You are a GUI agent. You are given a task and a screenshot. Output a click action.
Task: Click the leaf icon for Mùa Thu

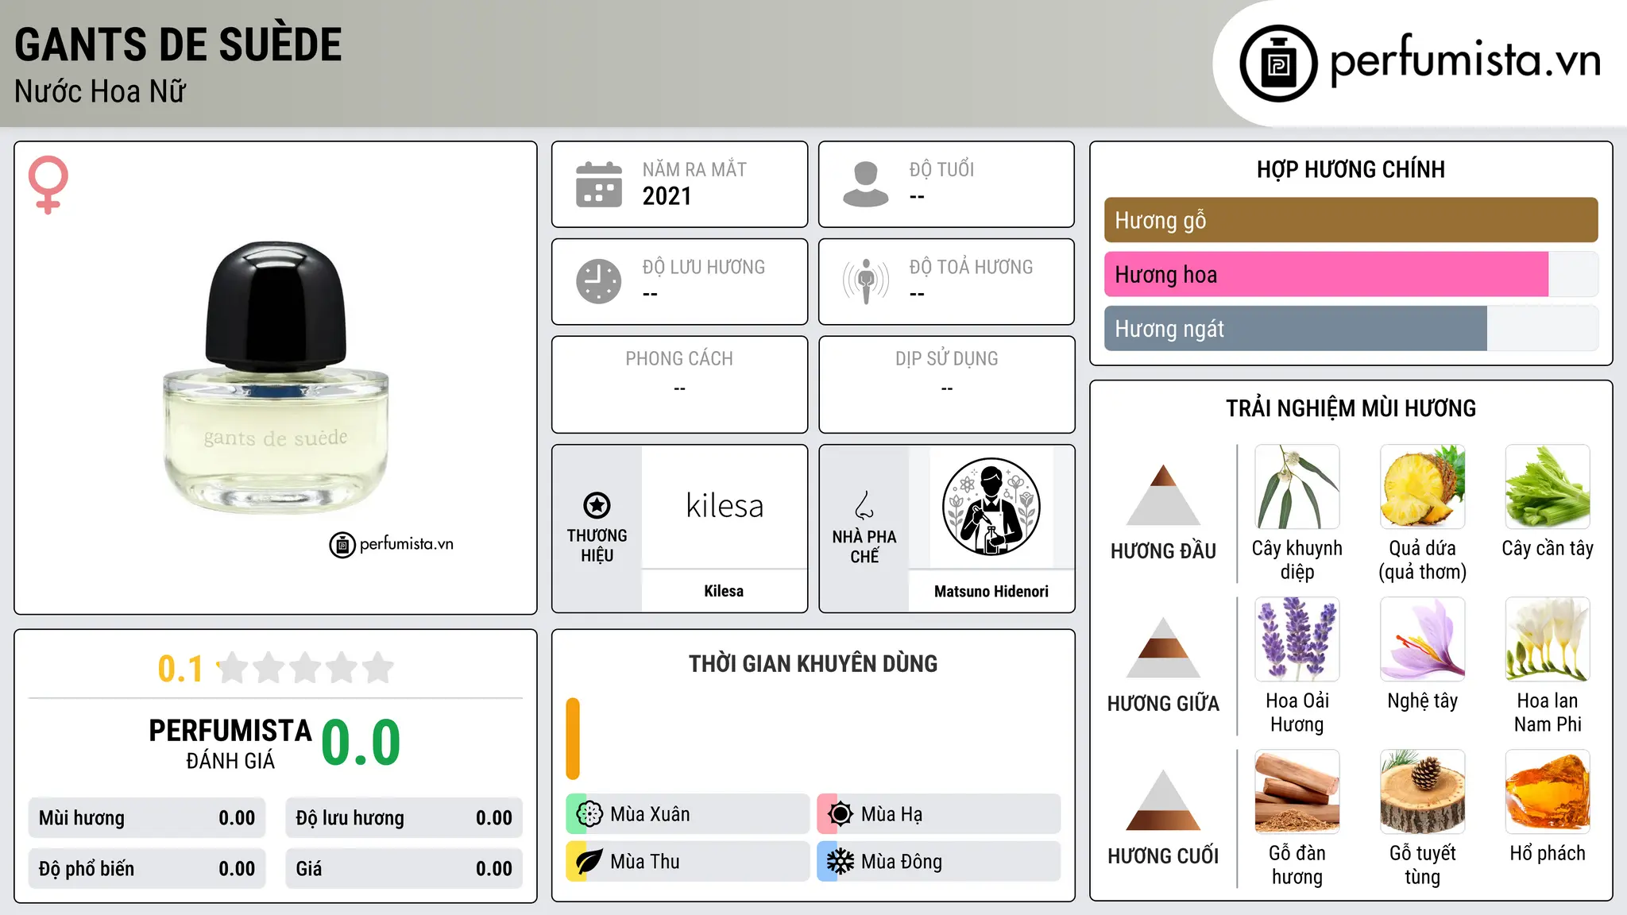589,862
